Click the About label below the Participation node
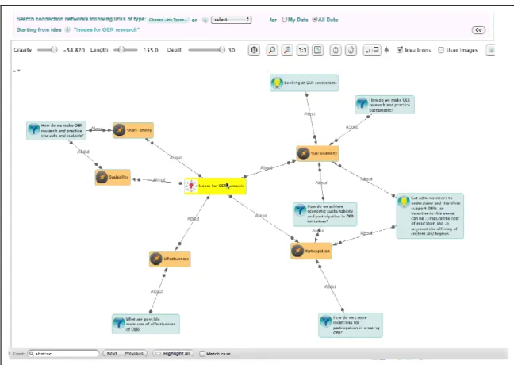The width and height of the screenshot is (514, 365). coord(331,286)
